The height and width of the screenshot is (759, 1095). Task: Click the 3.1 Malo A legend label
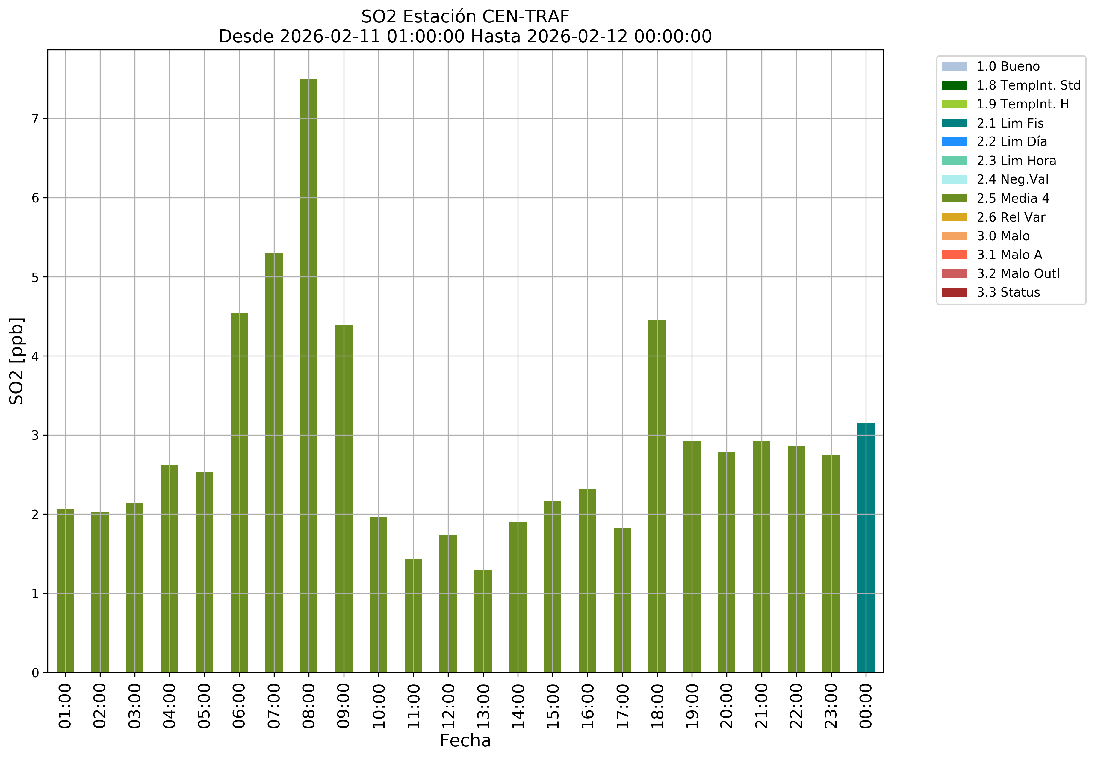[1009, 255]
